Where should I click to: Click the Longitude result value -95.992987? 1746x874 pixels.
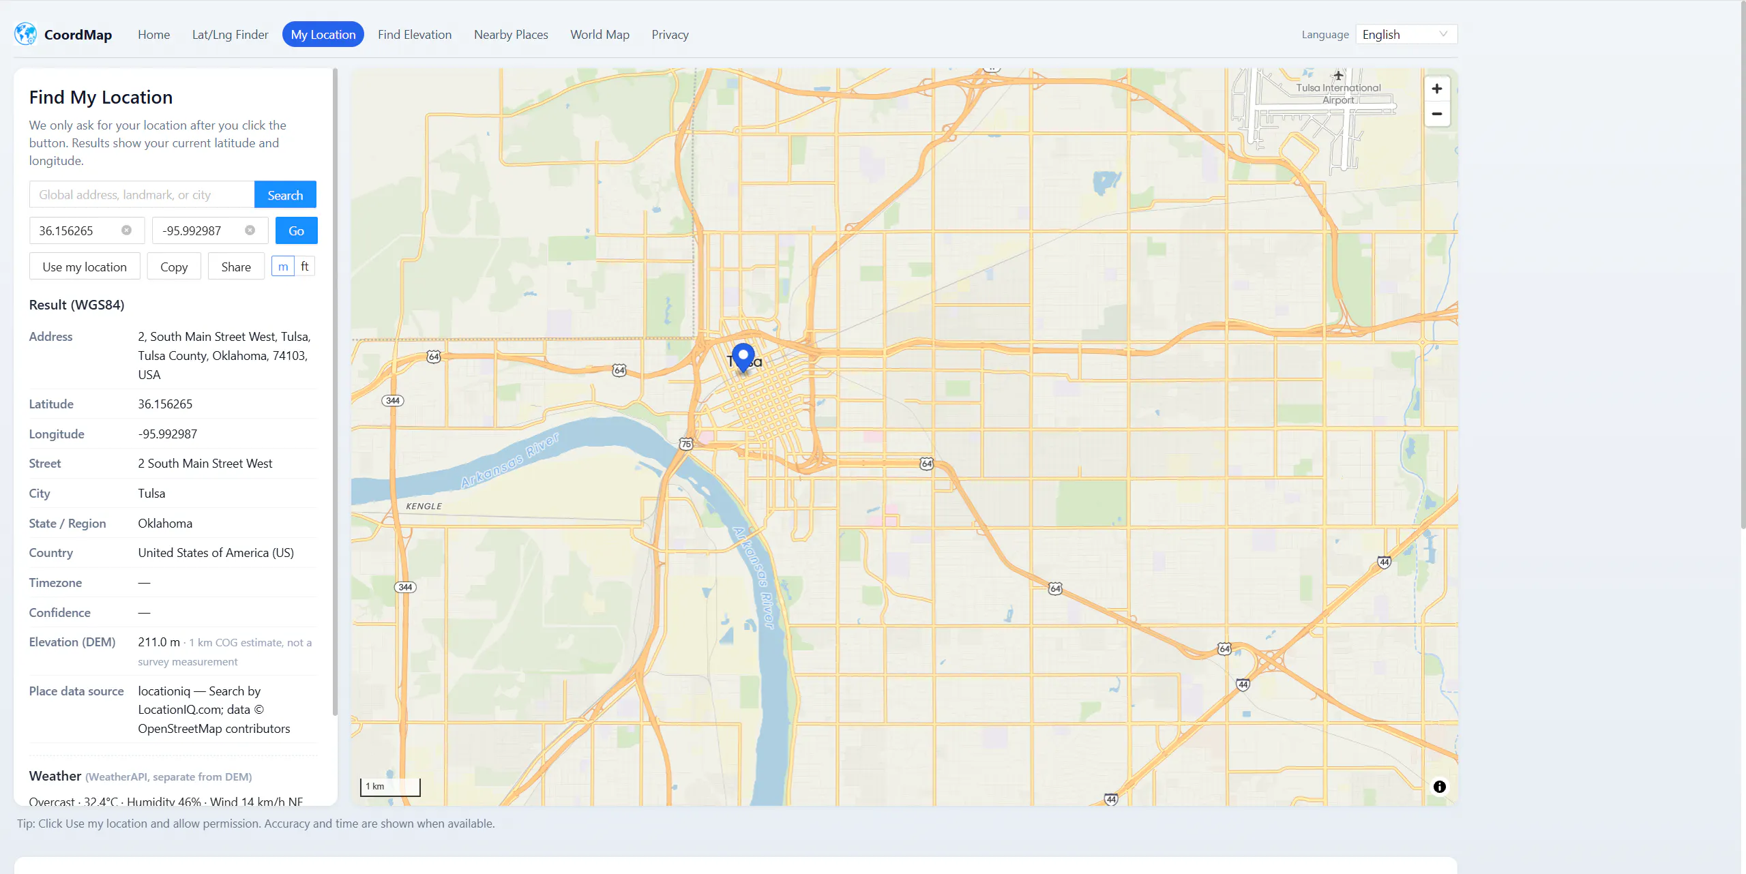(x=168, y=434)
